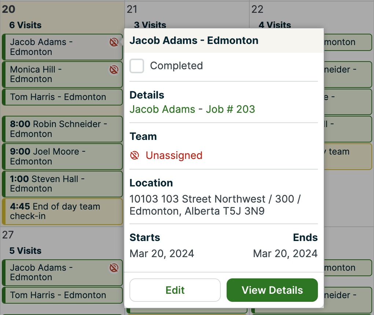Click unassigned icon on Monica Hill visit
Screen dimensions: 374x315
click(x=114, y=70)
